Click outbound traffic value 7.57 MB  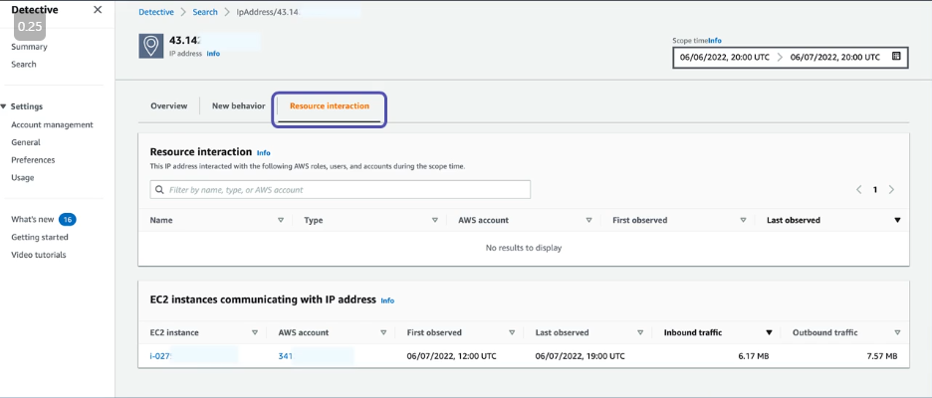click(x=880, y=356)
